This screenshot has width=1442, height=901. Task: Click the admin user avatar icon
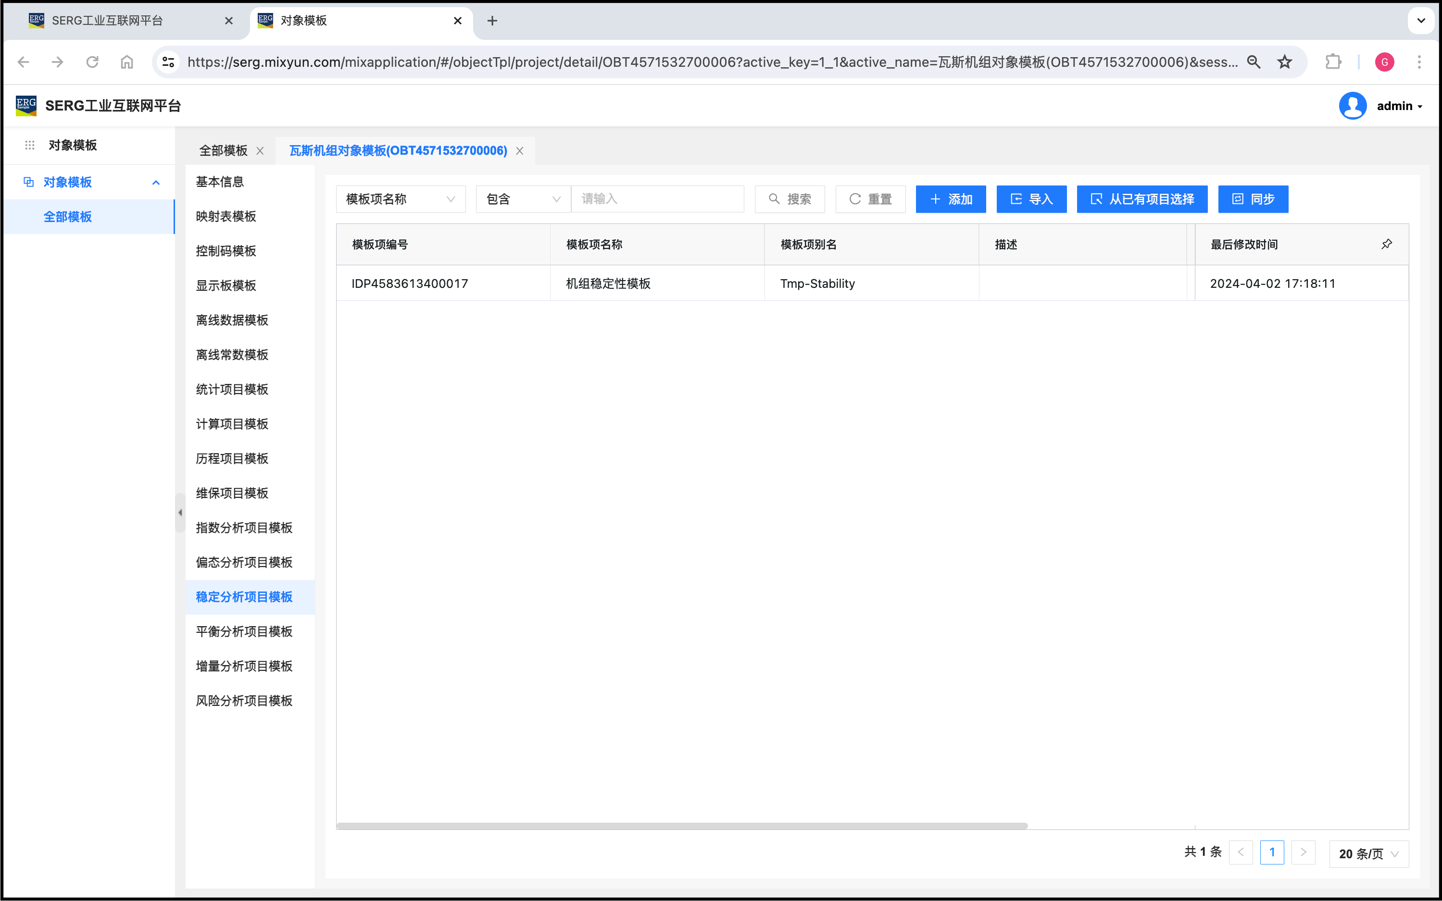[1353, 106]
